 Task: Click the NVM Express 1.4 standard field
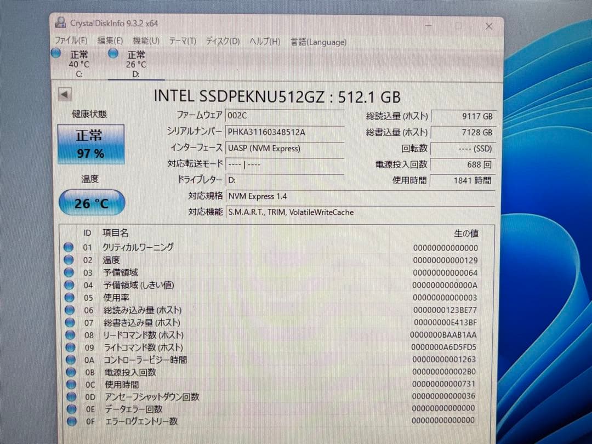(x=360, y=196)
